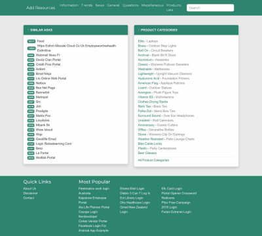Open American Flag Applique Patches category
The image size is (262, 236).
point(161,83)
